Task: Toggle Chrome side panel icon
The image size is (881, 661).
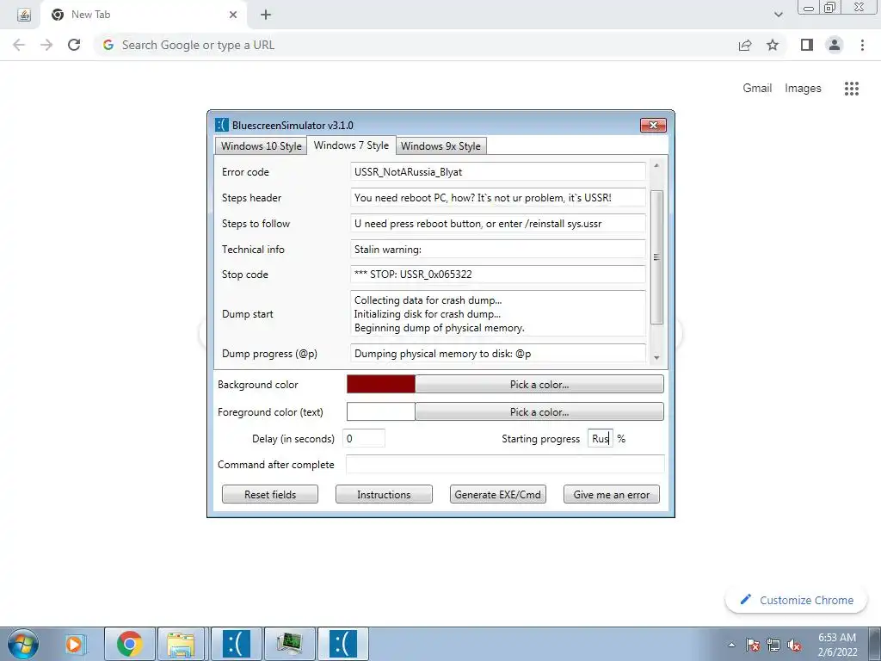Action: tap(807, 45)
